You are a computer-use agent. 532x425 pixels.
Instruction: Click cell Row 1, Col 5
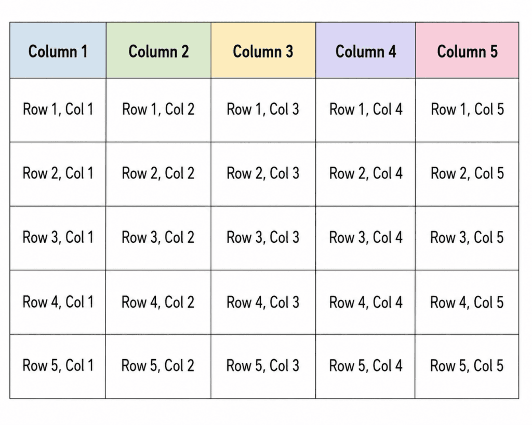[467, 110]
